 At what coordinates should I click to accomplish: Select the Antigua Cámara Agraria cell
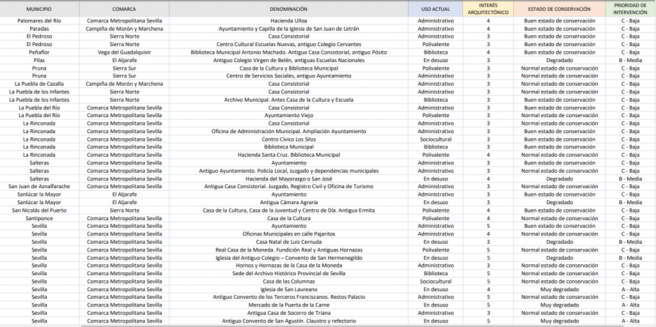pos(288,202)
